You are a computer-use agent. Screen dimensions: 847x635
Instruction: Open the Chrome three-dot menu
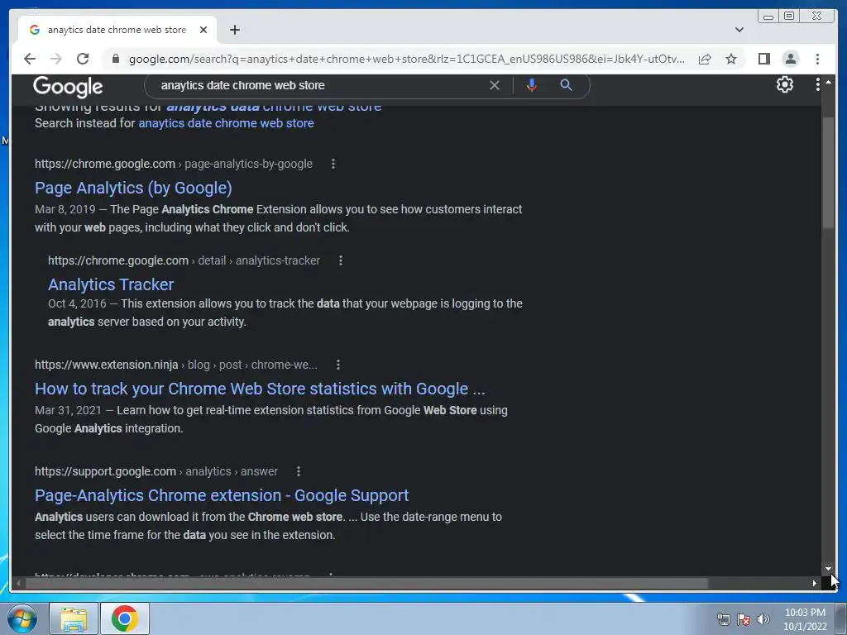tap(817, 59)
